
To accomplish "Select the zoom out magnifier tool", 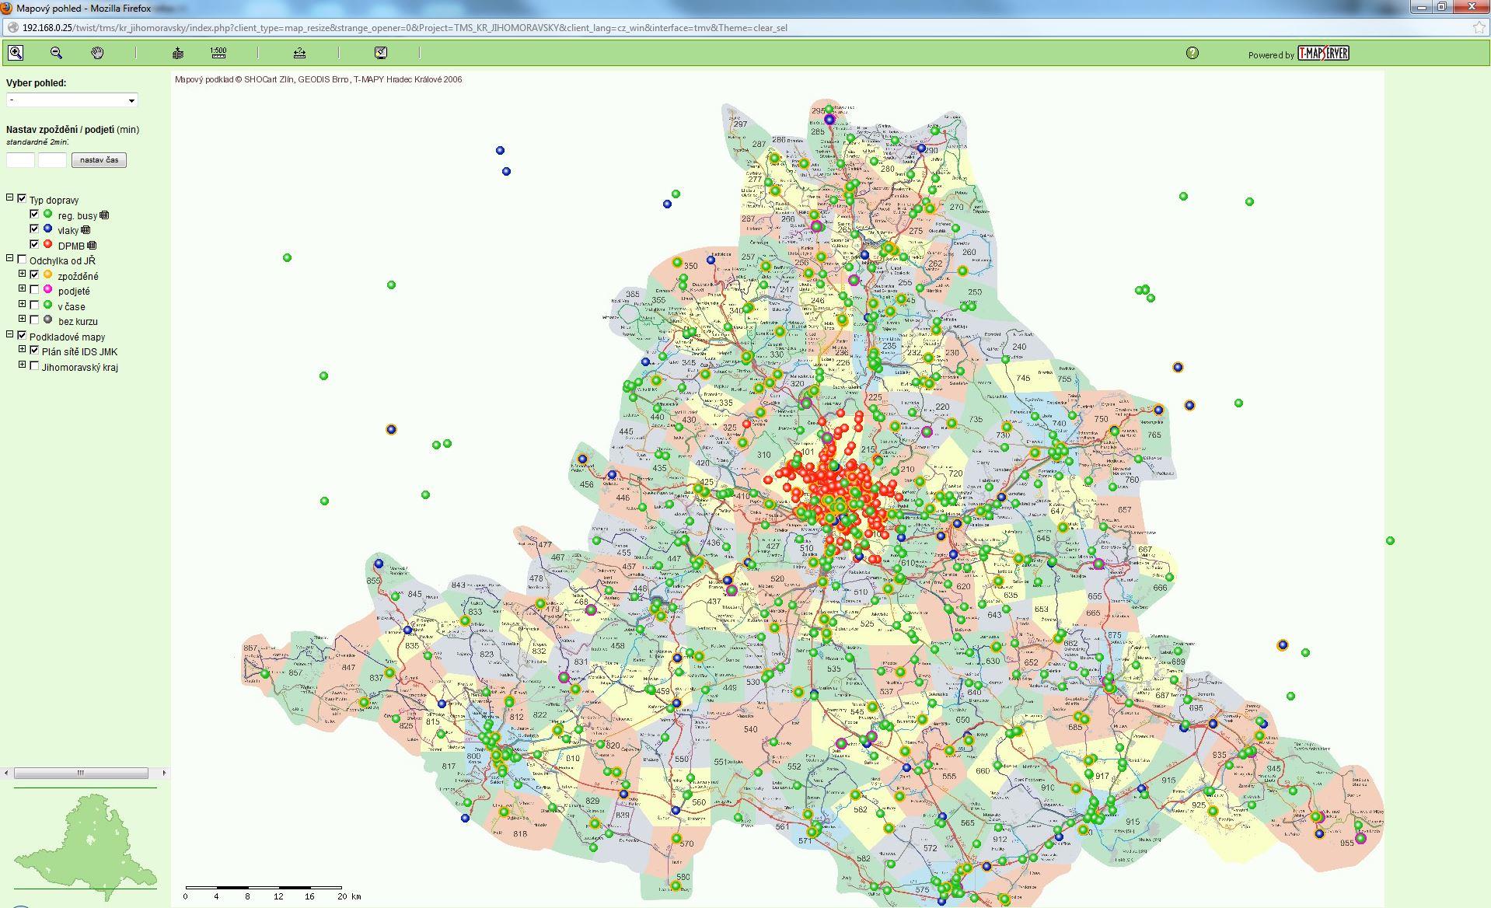I will [56, 53].
